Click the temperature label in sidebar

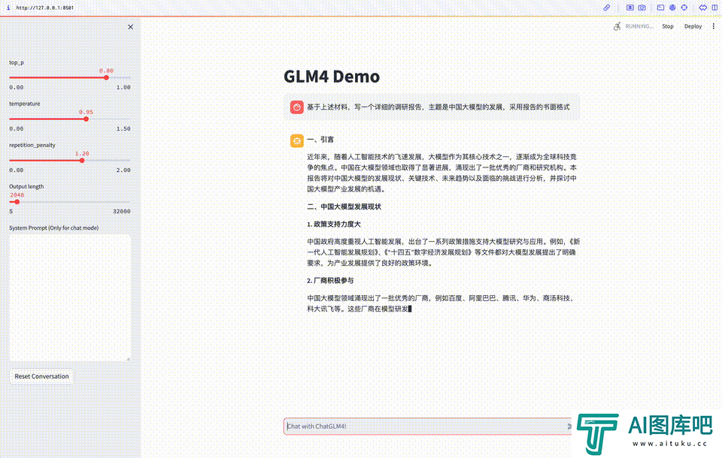25,104
